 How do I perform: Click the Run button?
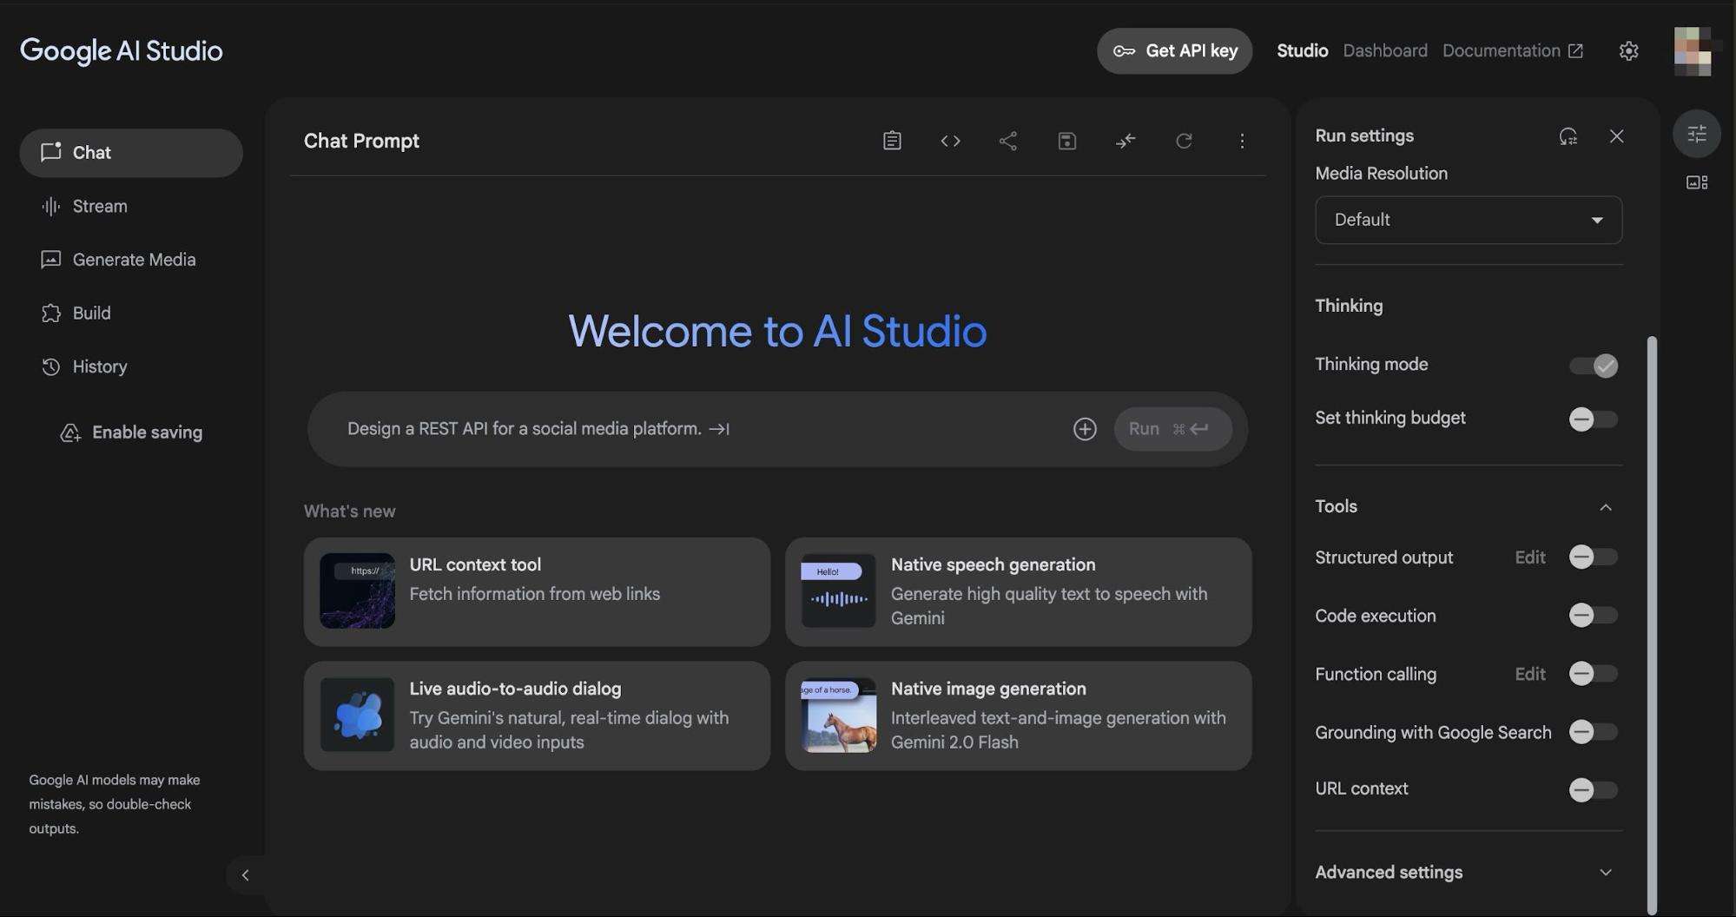1172,429
